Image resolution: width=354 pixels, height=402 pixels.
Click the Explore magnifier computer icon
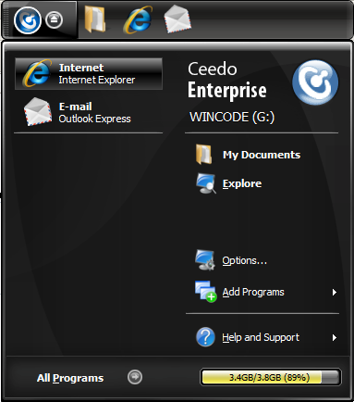pyautogui.click(x=206, y=183)
